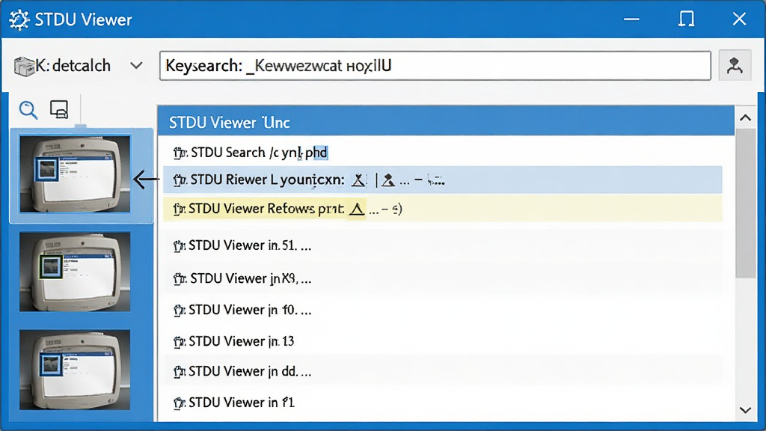The height and width of the screenshot is (431, 766).
Task: Select the STDU Viewer jn X8 row
Action: pos(443,278)
